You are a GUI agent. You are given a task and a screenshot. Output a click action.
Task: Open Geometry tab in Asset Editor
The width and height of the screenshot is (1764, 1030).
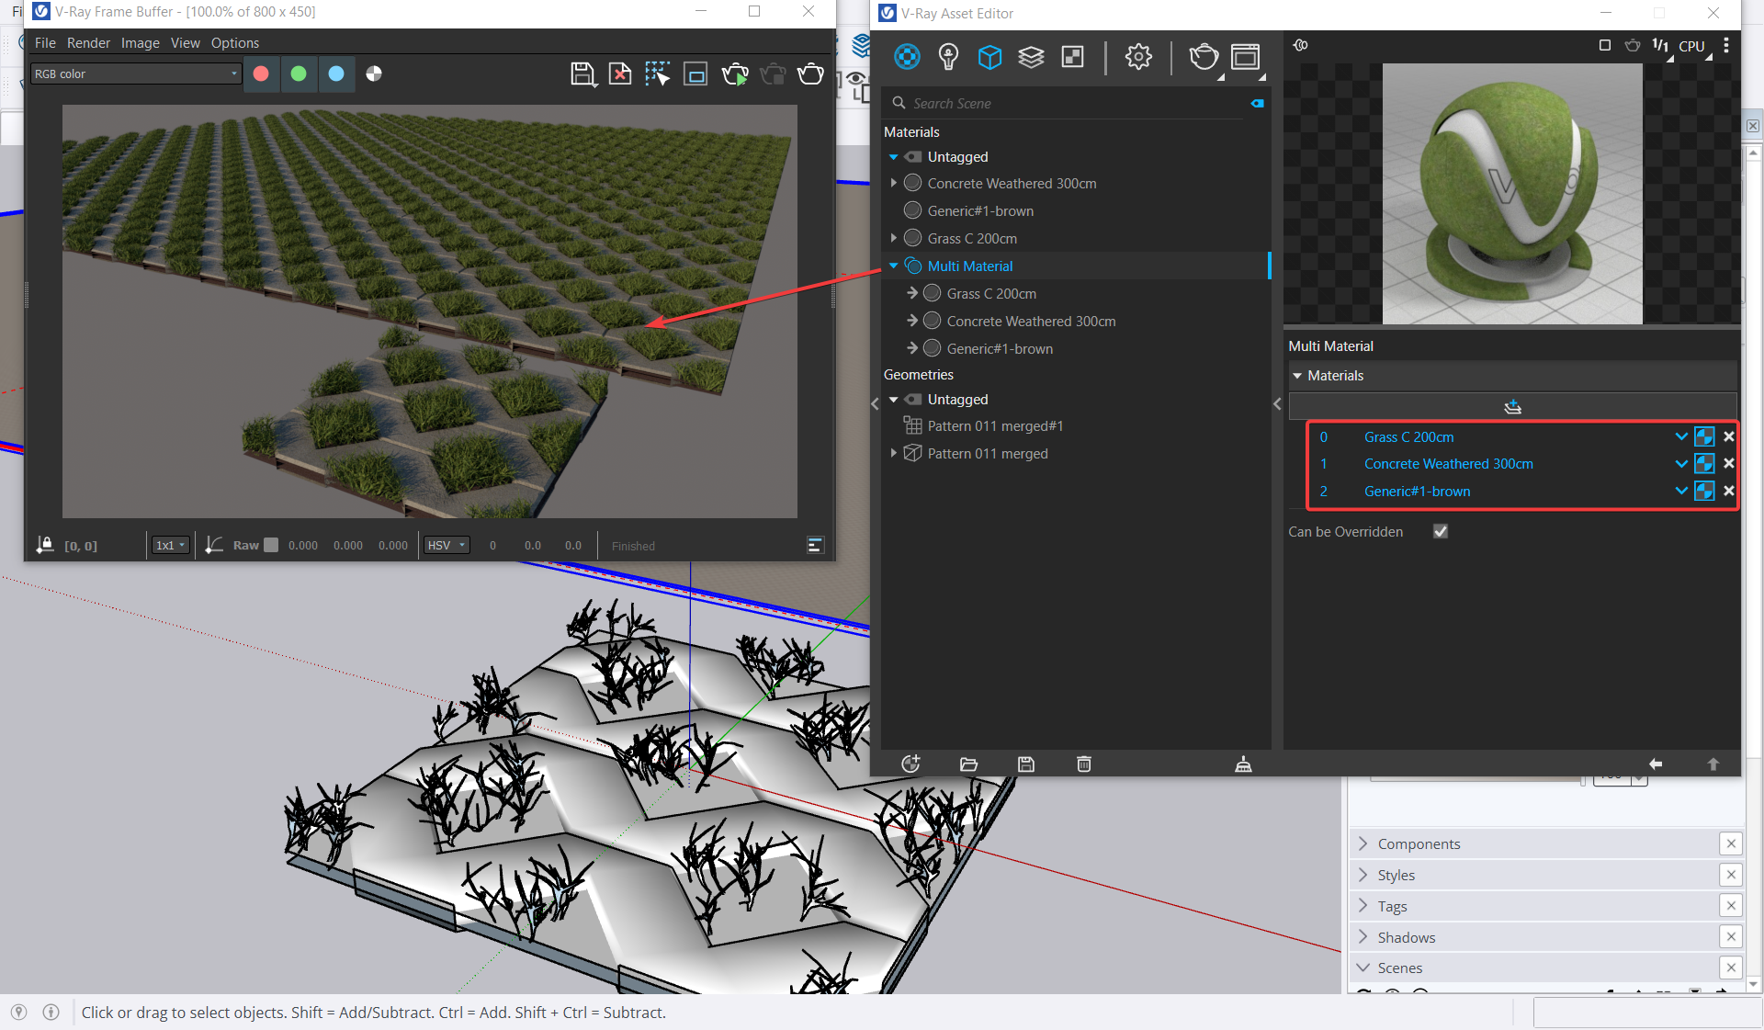989,57
